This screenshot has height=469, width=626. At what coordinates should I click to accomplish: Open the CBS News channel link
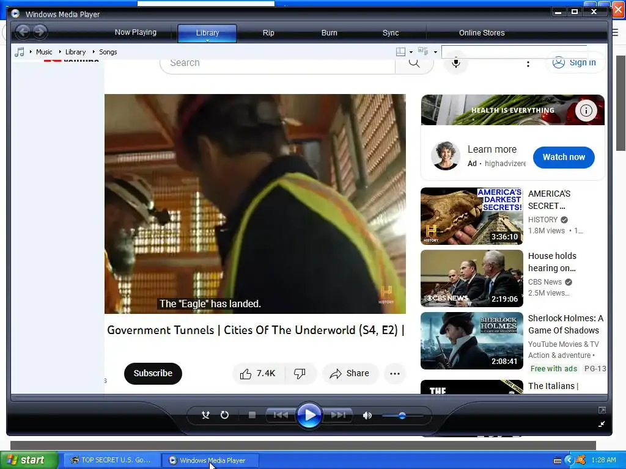pyautogui.click(x=545, y=282)
